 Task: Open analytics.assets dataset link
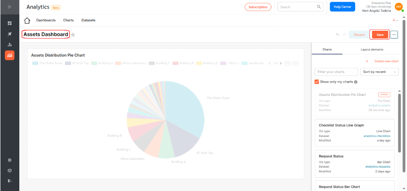click(x=379, y=105)
